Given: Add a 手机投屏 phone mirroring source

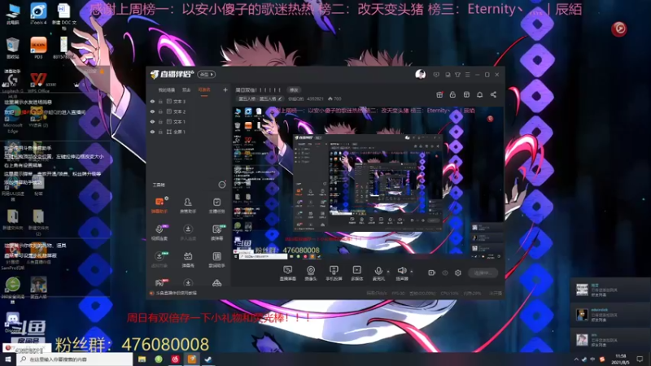Looking at the screenshot, I should coord(334,273).
